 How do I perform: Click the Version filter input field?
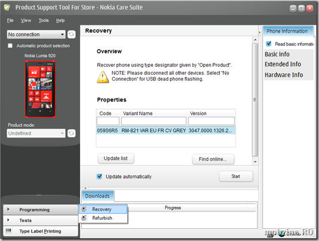click(211, 121)
